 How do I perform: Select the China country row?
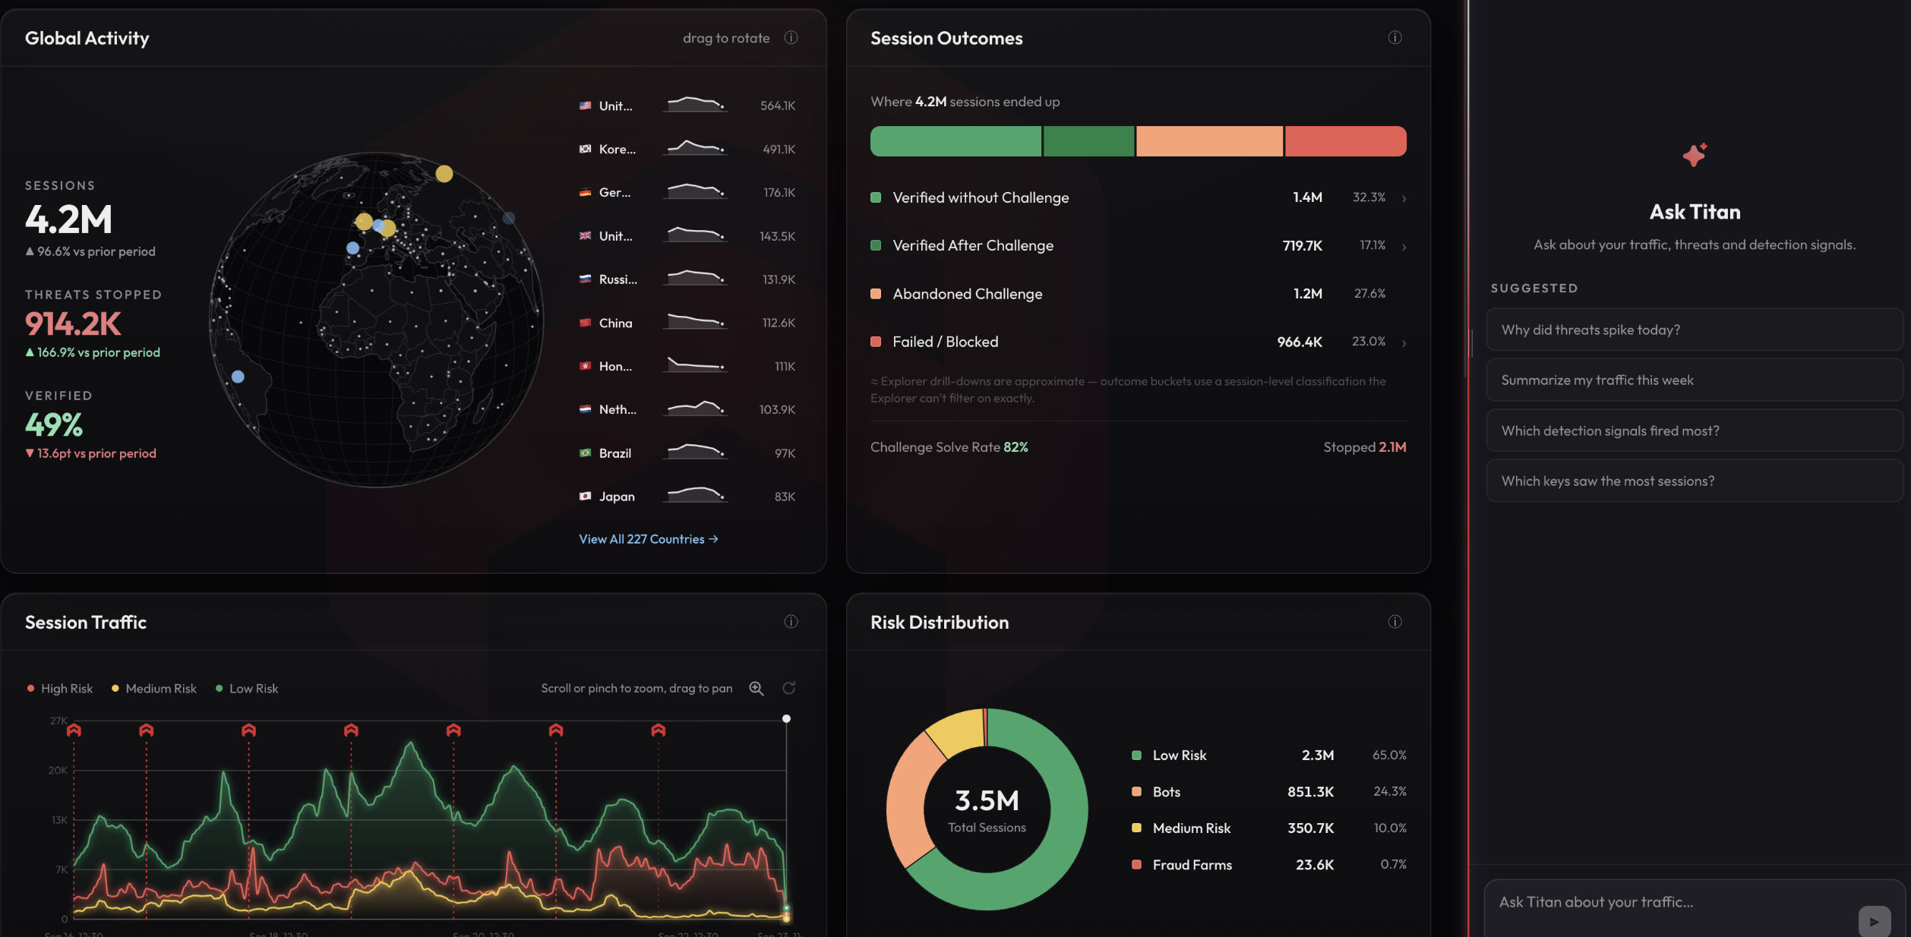coord(687,323)
